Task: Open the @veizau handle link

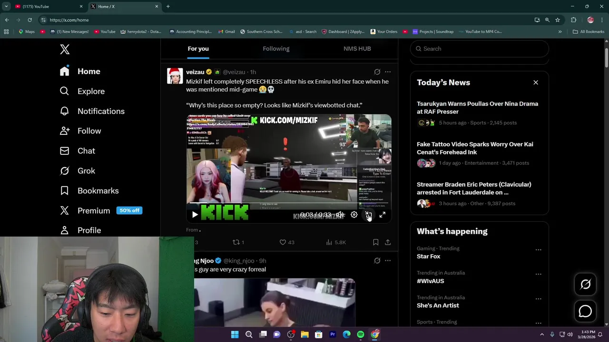Action: 234,72
